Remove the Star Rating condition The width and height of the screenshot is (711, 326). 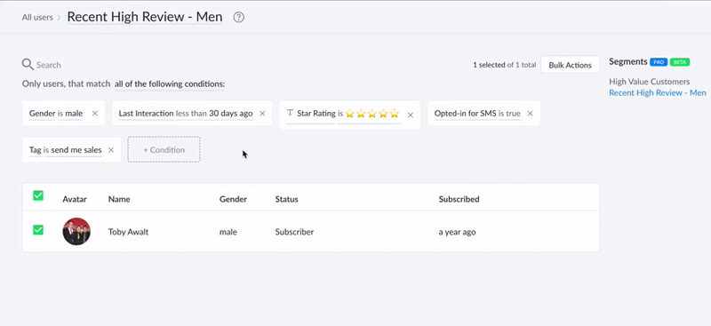[411, 115]
